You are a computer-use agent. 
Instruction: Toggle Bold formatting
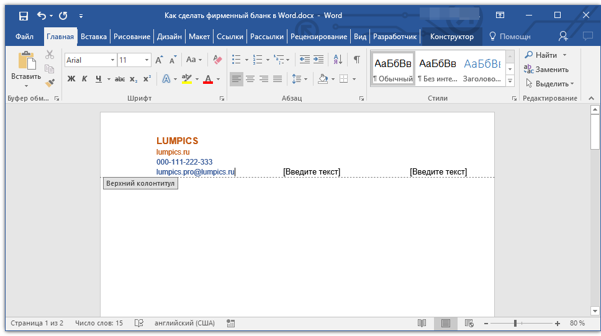[71, 79]
